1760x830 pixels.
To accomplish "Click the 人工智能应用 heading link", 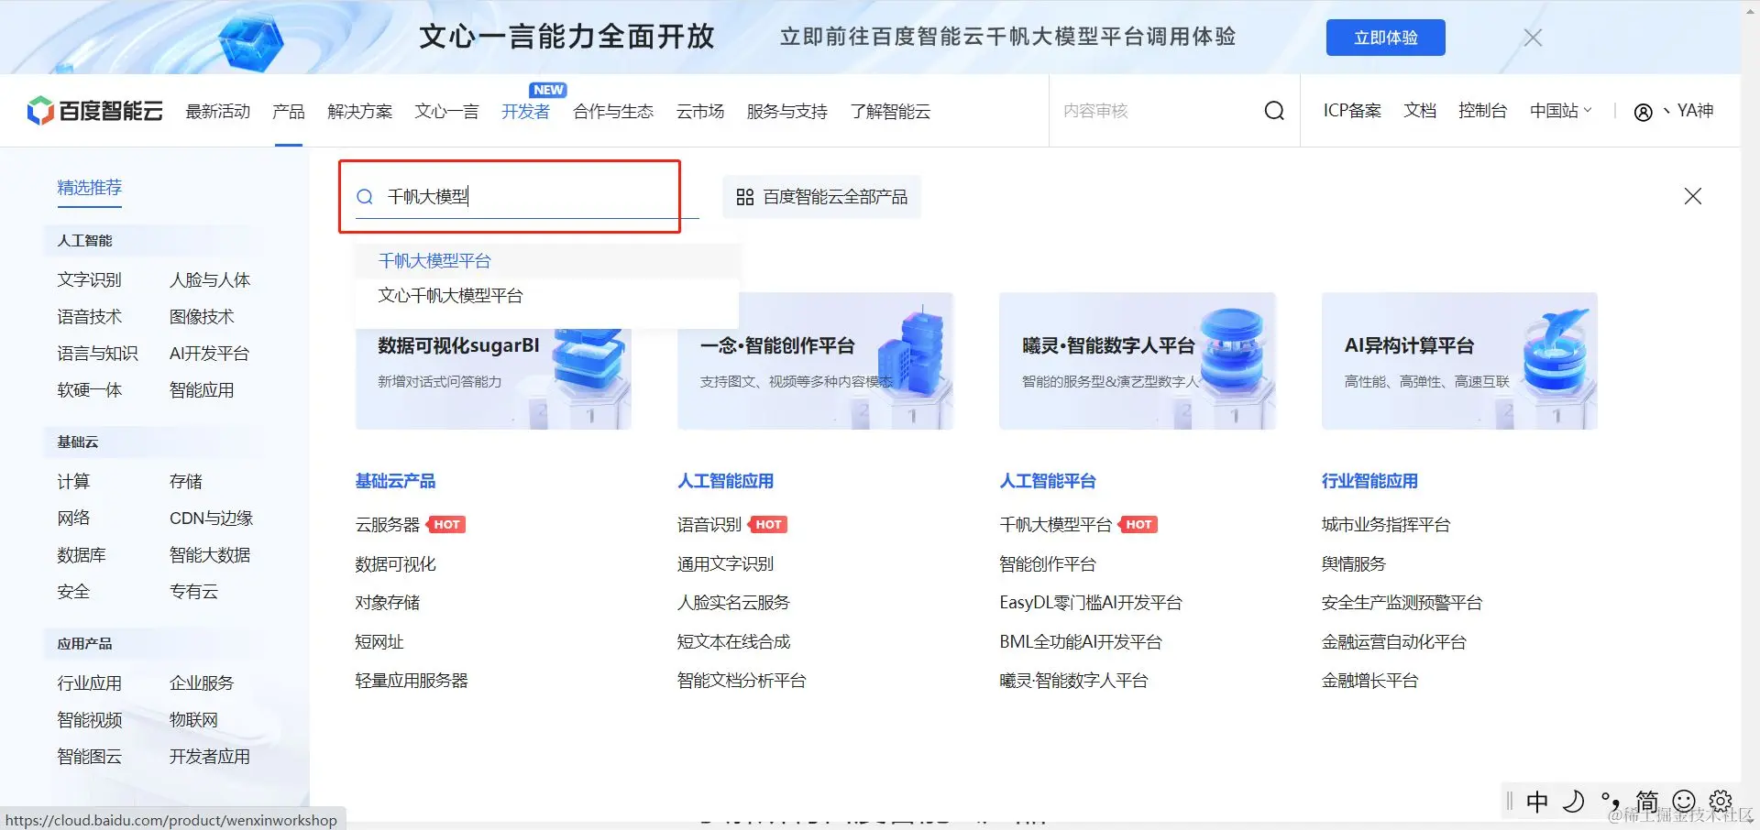I will [x=725, y=481].
